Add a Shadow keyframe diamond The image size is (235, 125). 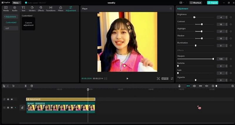pyautogui.click(x=231, y=38)
